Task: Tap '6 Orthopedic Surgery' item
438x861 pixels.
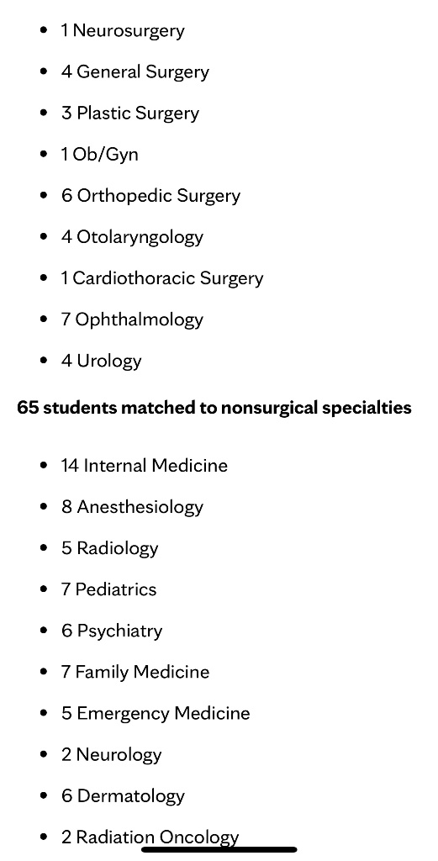Action: 151,195
